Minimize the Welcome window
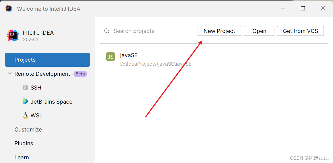The width and height of the screenshot is (333, 163). tap(283, 8)
